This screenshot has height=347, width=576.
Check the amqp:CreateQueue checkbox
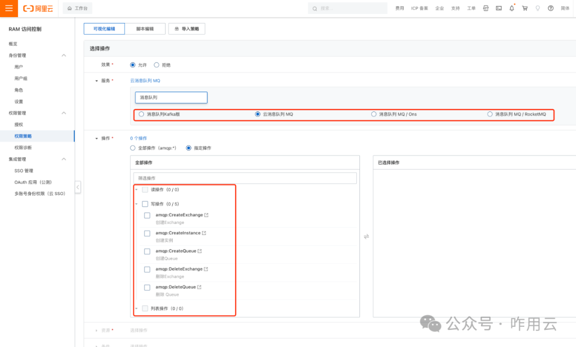click(147, 252)
